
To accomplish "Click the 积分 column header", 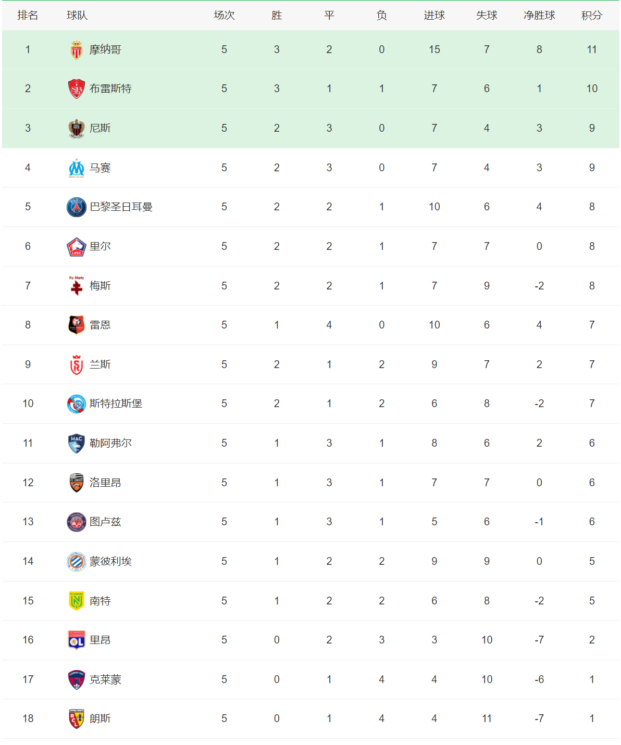I will coord(592,16).
